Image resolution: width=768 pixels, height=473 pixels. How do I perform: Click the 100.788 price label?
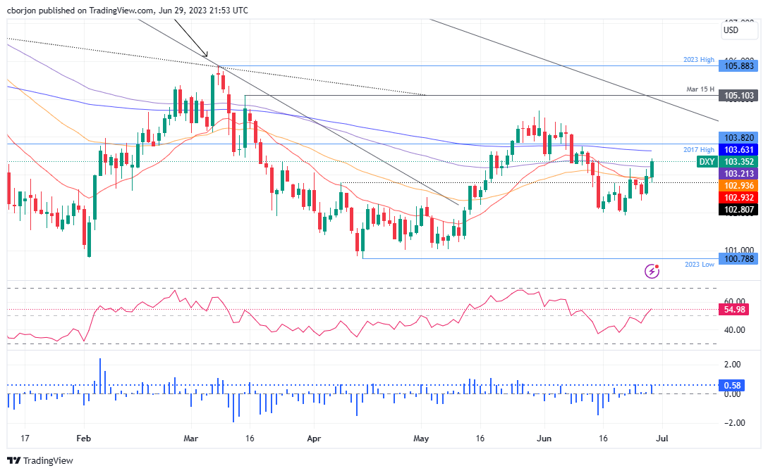[x=738, y=258]
